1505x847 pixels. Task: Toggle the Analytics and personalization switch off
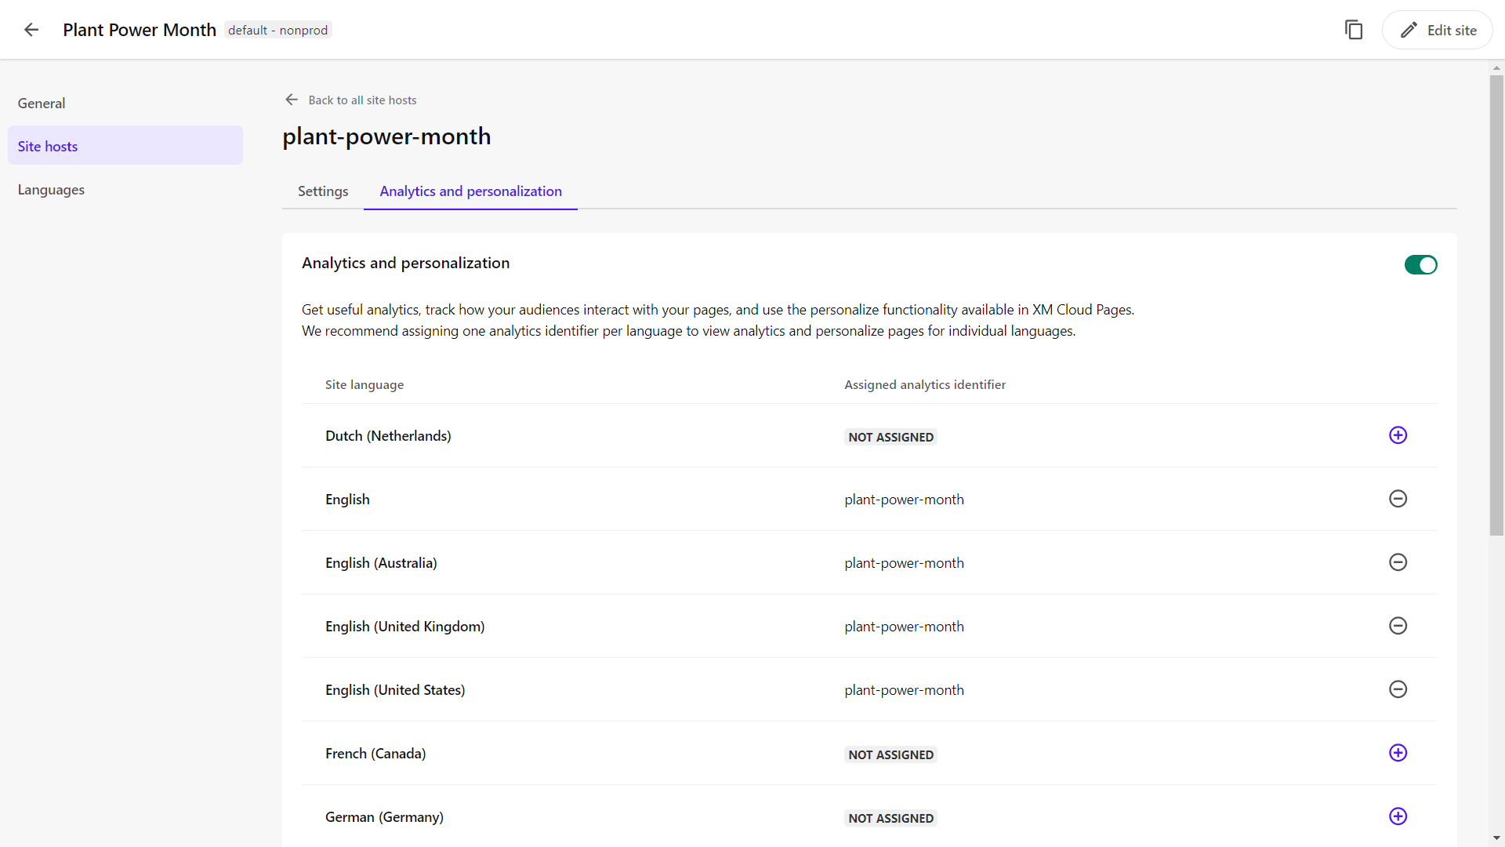1420,265
